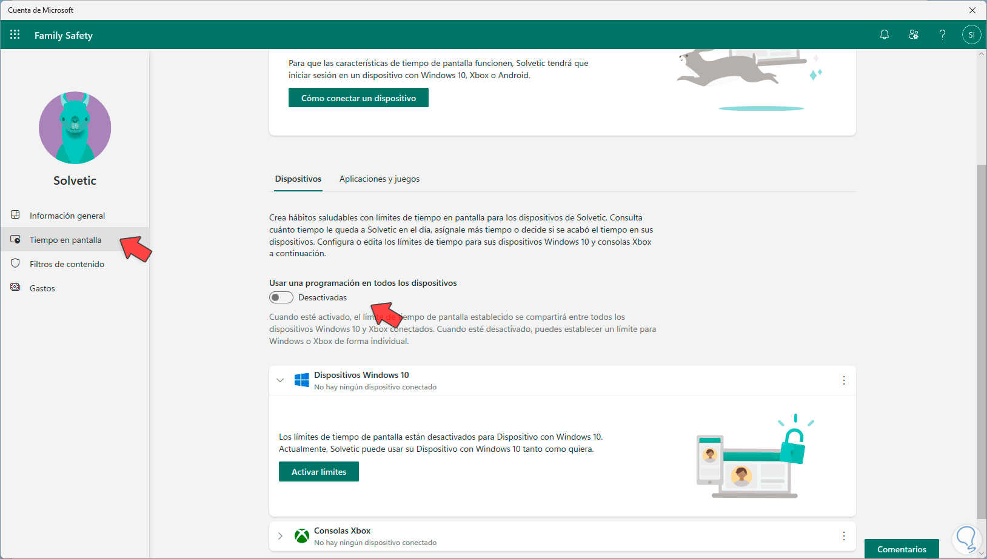Click the Solvetic llama avatar

click(75, 128)
